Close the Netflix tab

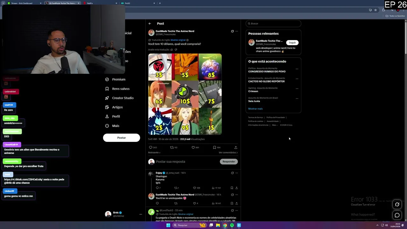116,3
